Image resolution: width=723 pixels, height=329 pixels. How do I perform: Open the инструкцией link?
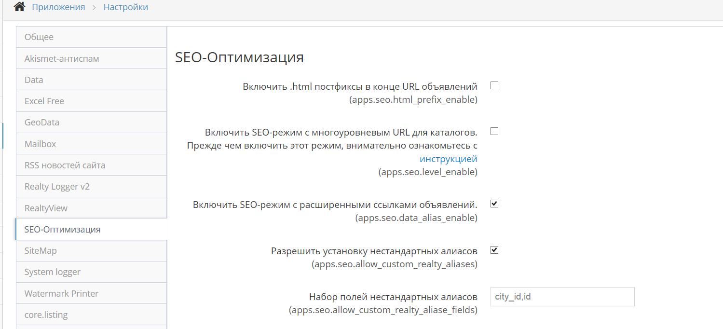[449, 159]
